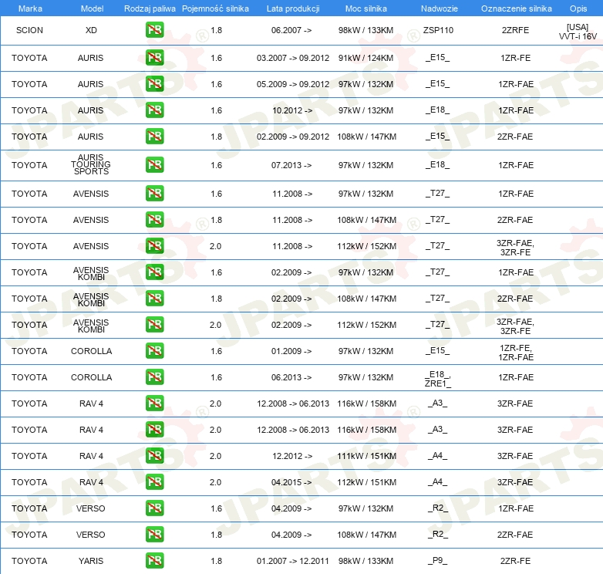Click the 1ZR-FE engine code in the AURIS 91kW row
Viewport: 603px width, 574px height.
pos(515,58)
